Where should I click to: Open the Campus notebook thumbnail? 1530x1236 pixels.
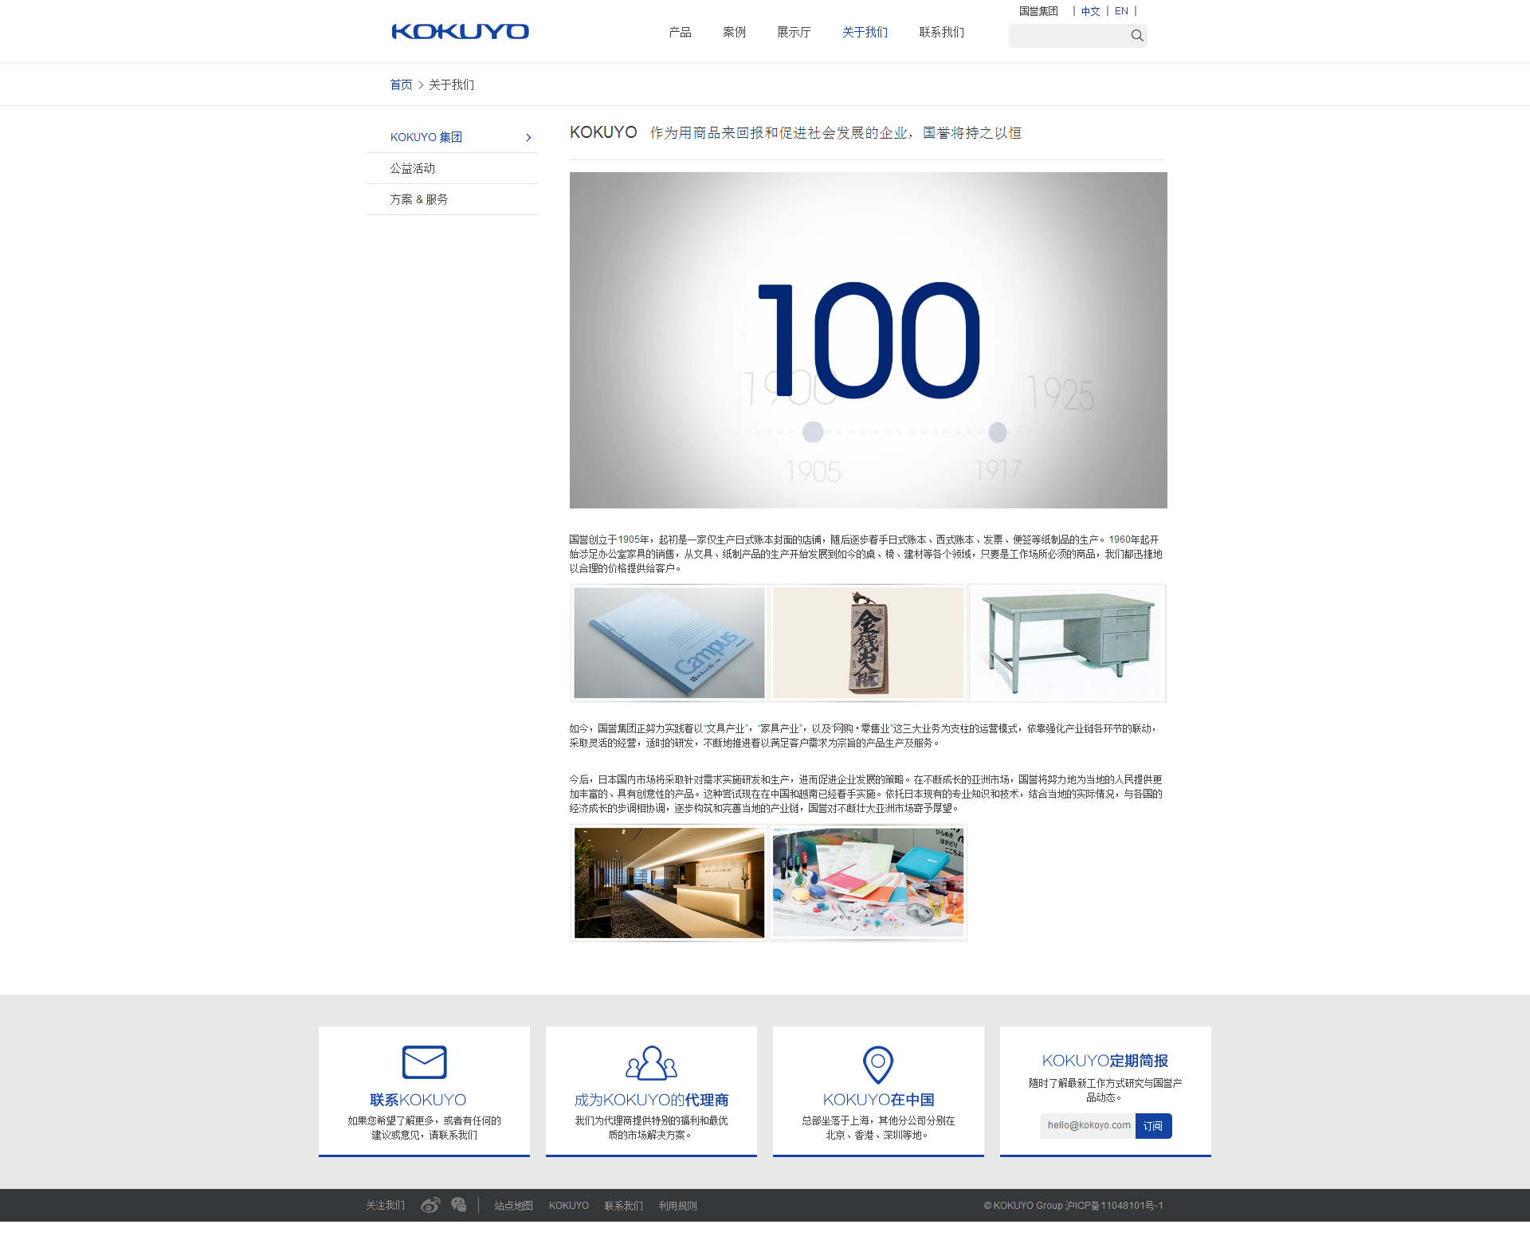click(669, 643)
